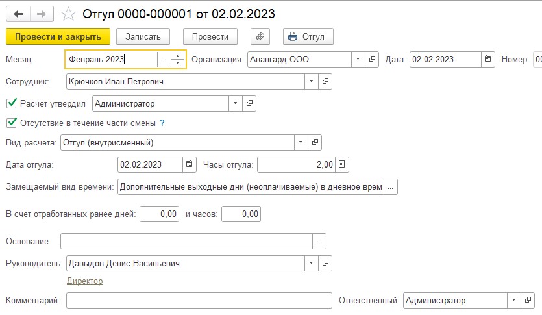The image size is (542, 315).
Task: Open calculator for Часы отгула field
Action: click(x=341, y=164)
